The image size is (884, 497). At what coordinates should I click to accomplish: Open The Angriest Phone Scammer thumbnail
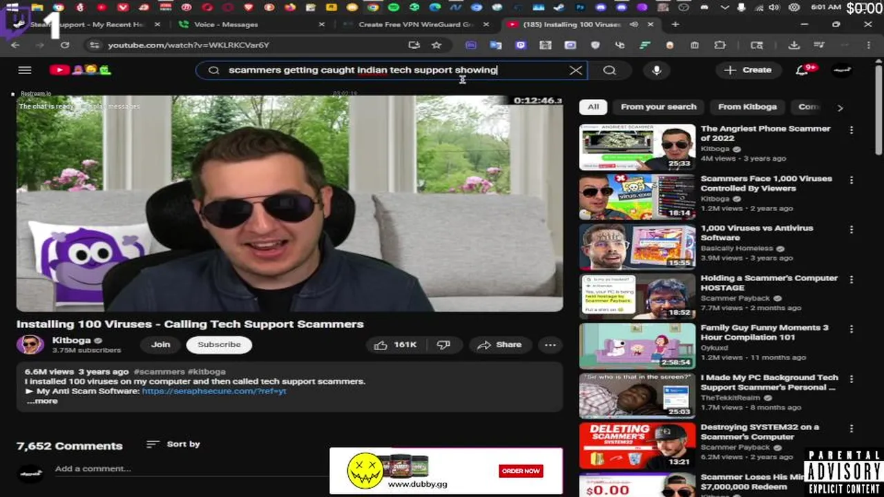pos(637,147)
